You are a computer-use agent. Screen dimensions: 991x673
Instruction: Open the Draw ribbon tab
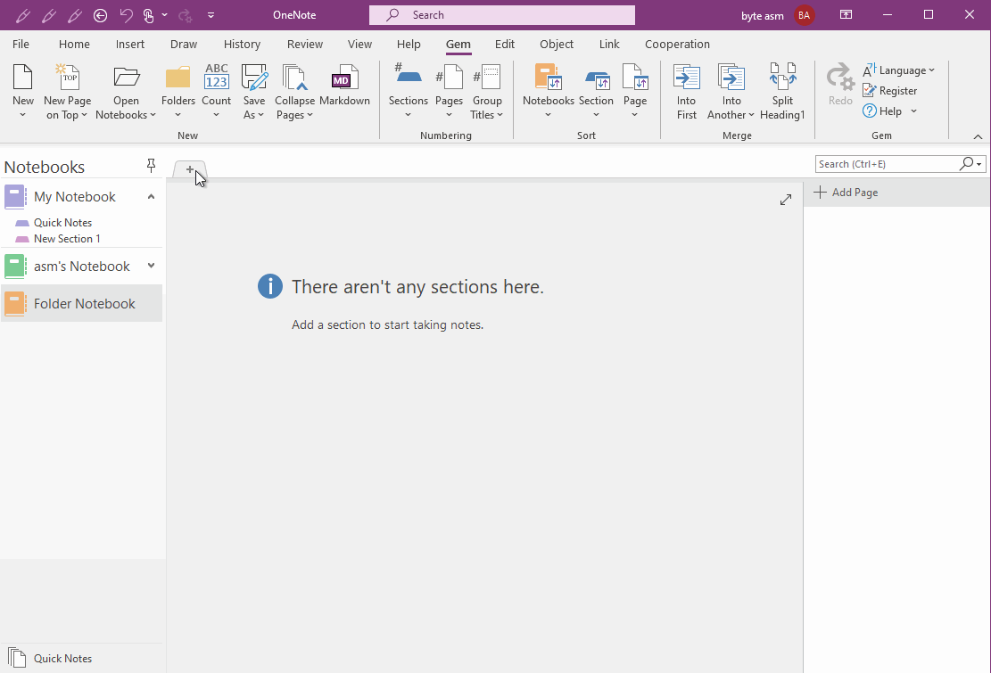click(184, 45)
